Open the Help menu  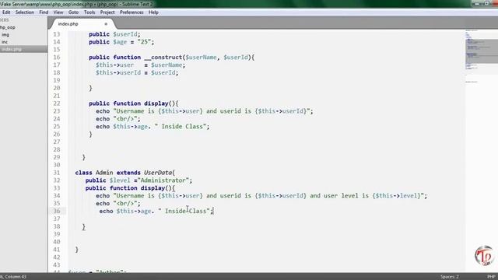coord(153,12)
